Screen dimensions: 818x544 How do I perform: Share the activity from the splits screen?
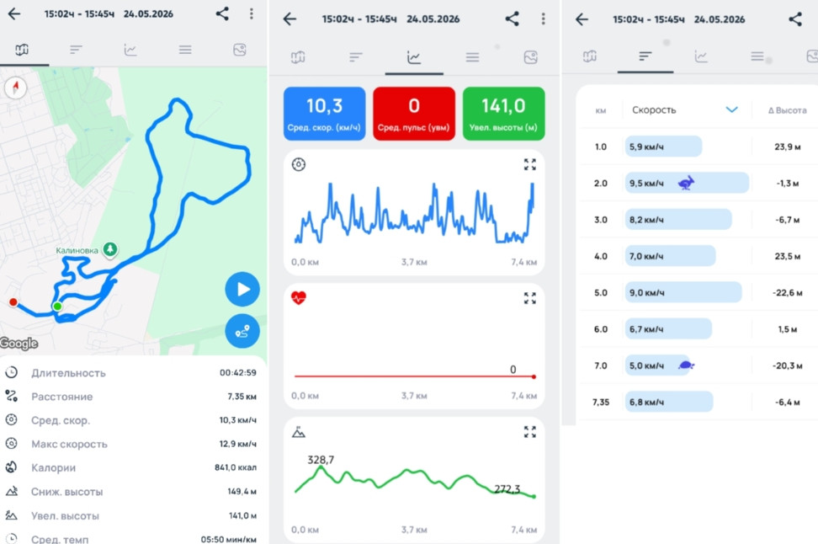pos(795,19)
